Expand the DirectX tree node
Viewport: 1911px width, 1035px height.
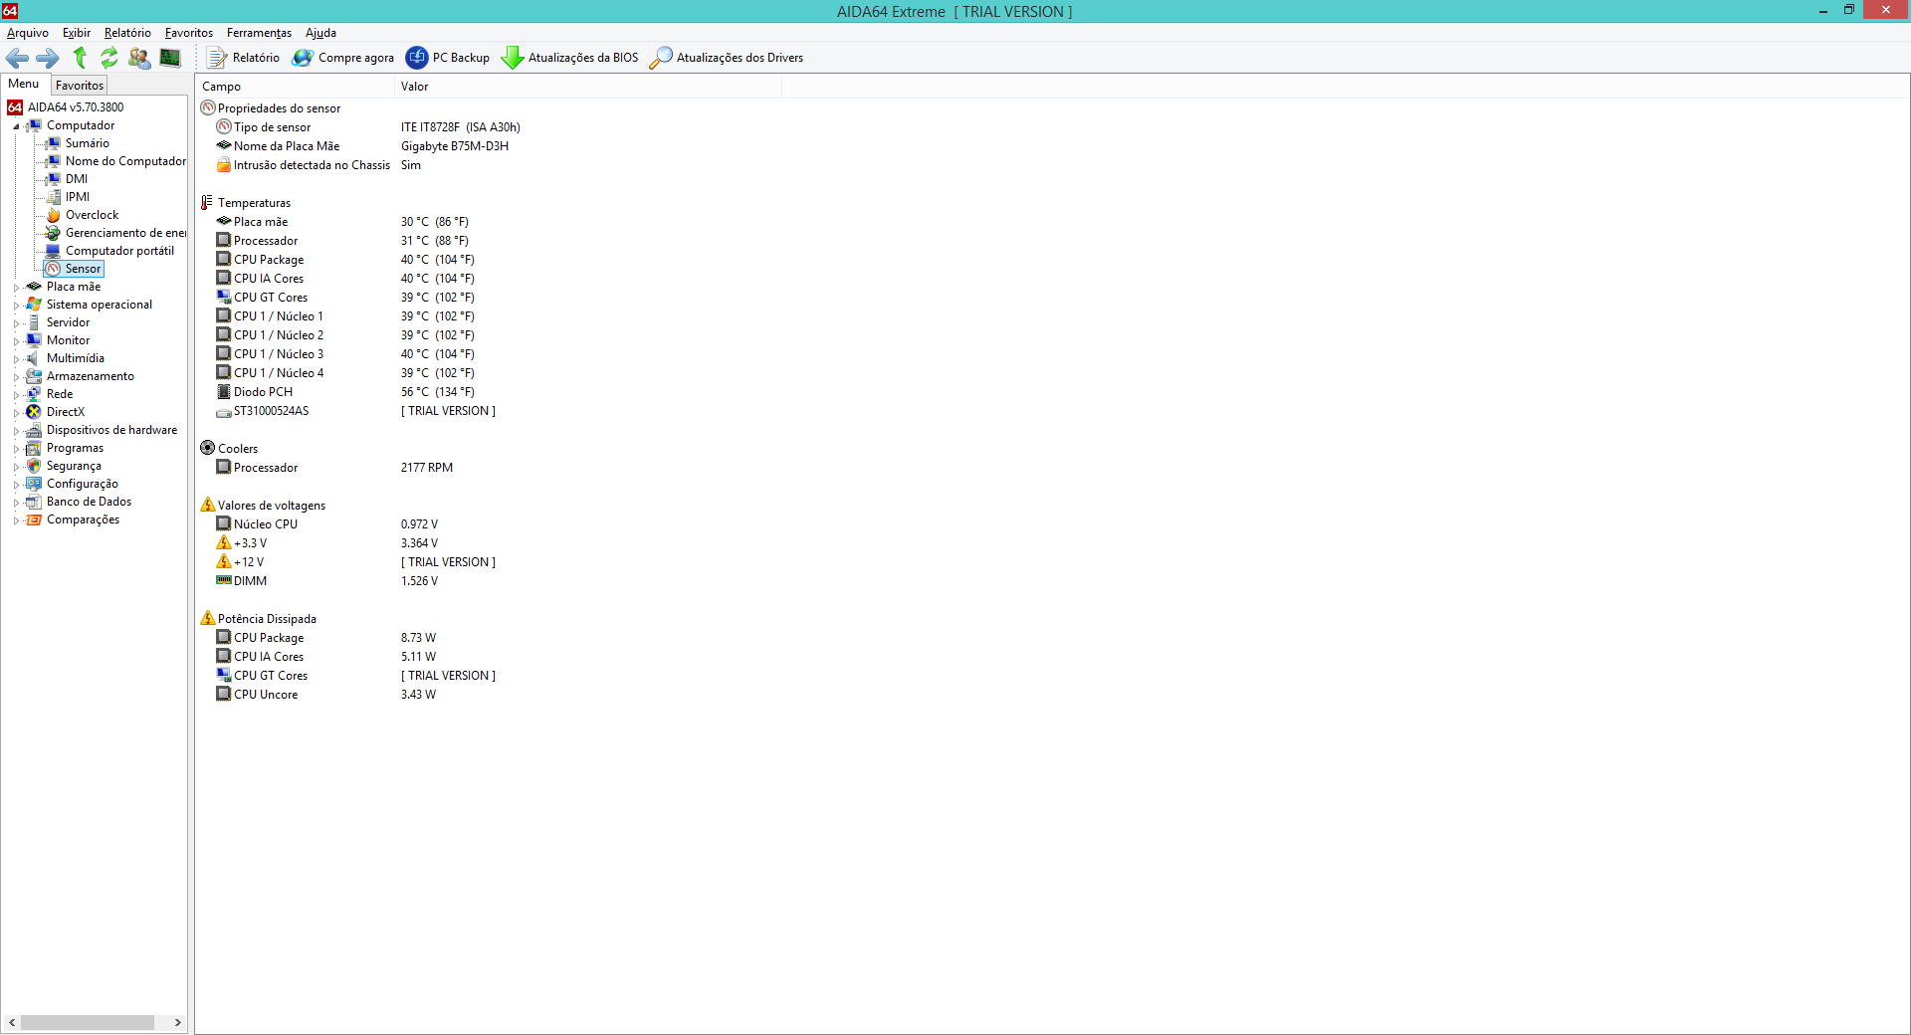[16, 413]
